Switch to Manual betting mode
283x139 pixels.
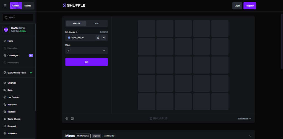76,23
